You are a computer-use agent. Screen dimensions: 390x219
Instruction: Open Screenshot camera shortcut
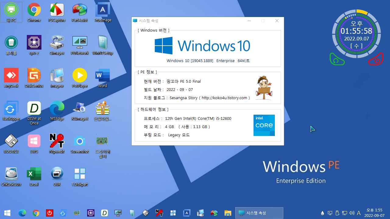click(80, 144)
